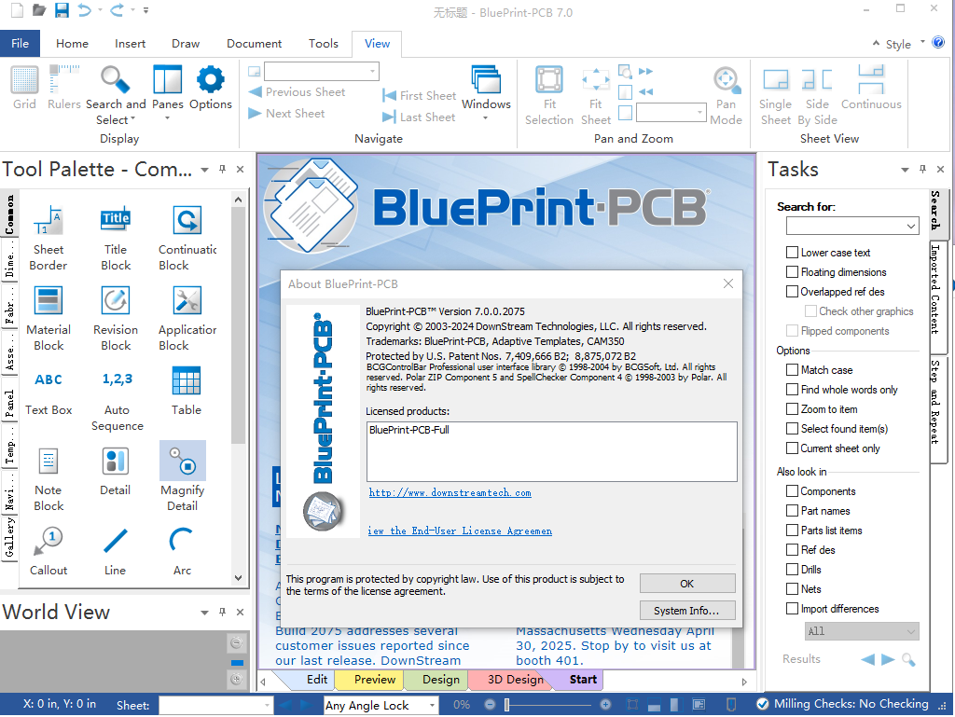Open the Design tab at the bottom
955x717 pixels.
pyautogui.click(x=441, y=680)
